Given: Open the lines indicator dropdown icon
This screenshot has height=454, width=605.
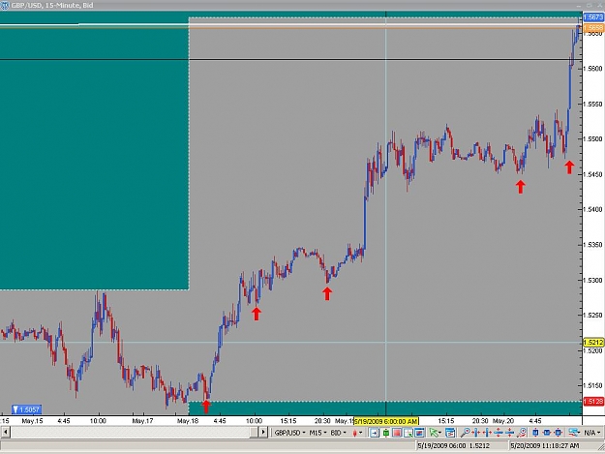Looking at the screenshot, I should click(575, 433).
